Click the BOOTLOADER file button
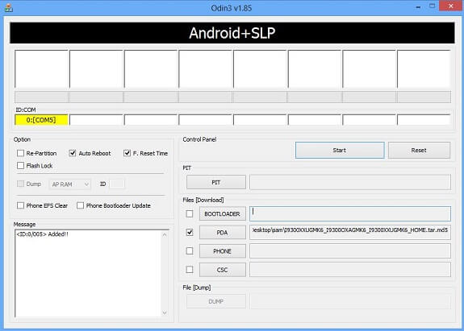The height and width of the screenshot is (331, 464). 222,213
